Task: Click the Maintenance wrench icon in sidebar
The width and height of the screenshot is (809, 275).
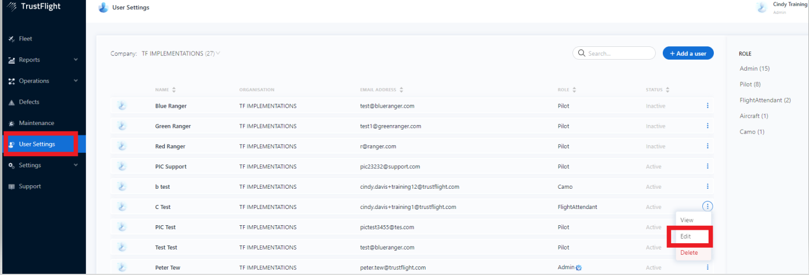Action: coord(12,123)
